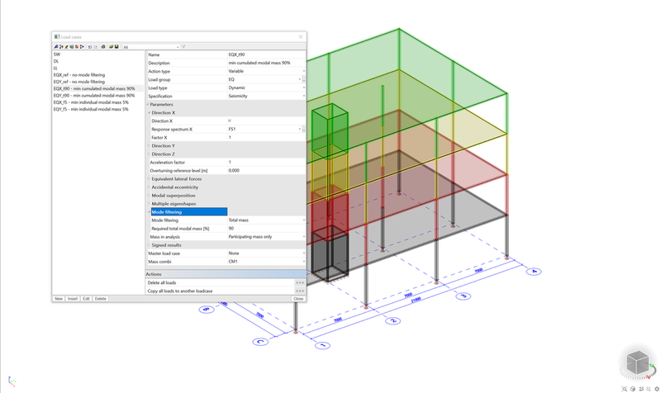Click the New button
Viewport: 661px width, 393px height.
tap(59, 299)
